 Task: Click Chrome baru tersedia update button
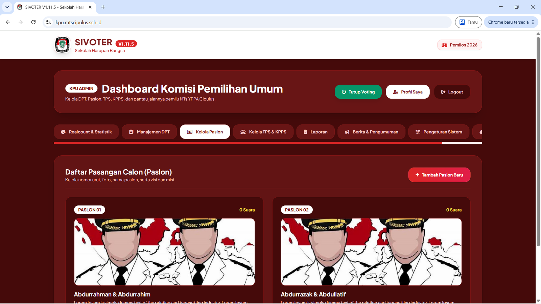508,22
